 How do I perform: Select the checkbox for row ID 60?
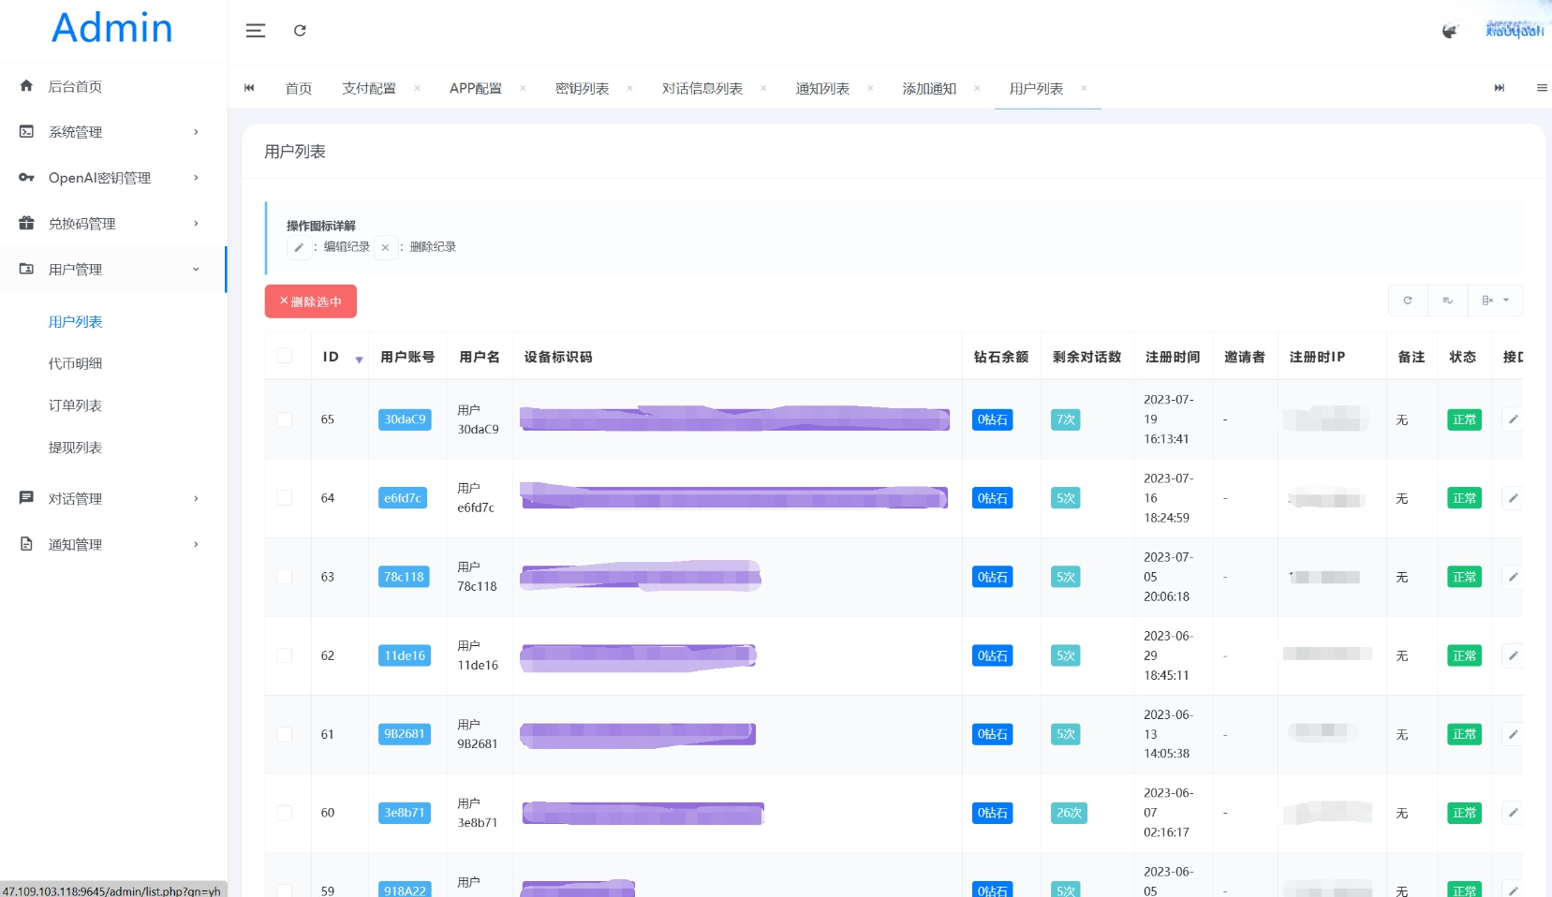(285, 813)
